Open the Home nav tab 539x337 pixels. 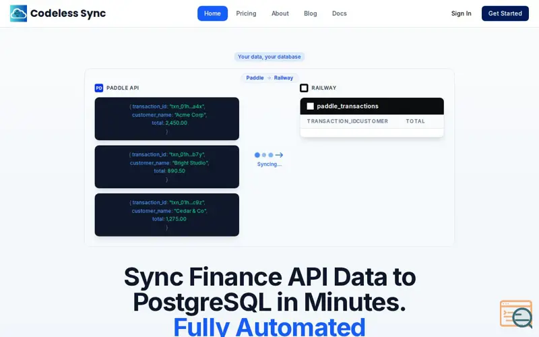[212, 13]
